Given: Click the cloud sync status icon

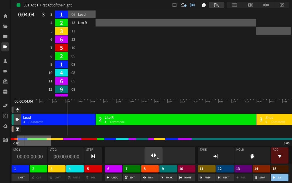Looking at the screenshot, I should coord(184,5).
